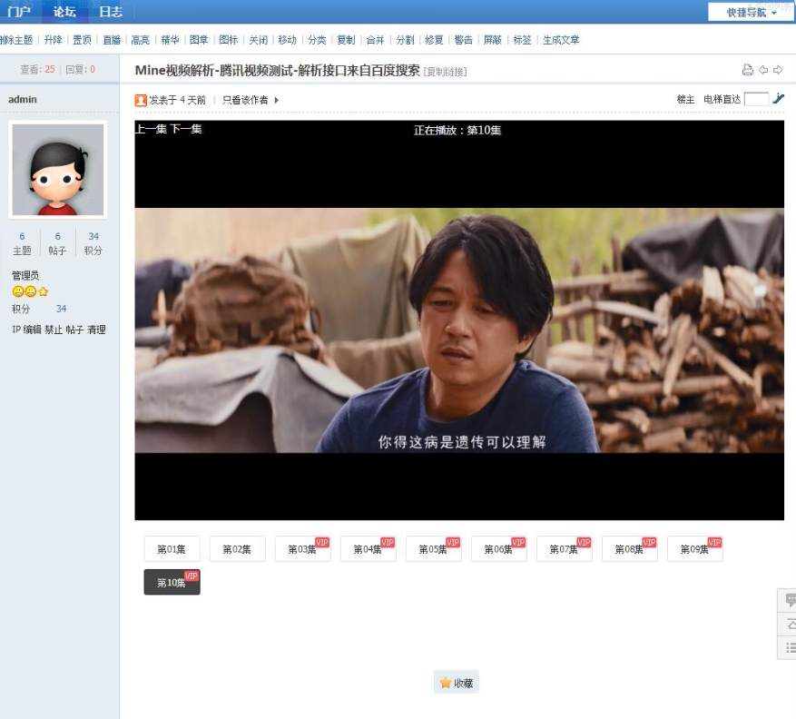
Task: Click the reply bubble icon at right edge
Action: [790, 601]
